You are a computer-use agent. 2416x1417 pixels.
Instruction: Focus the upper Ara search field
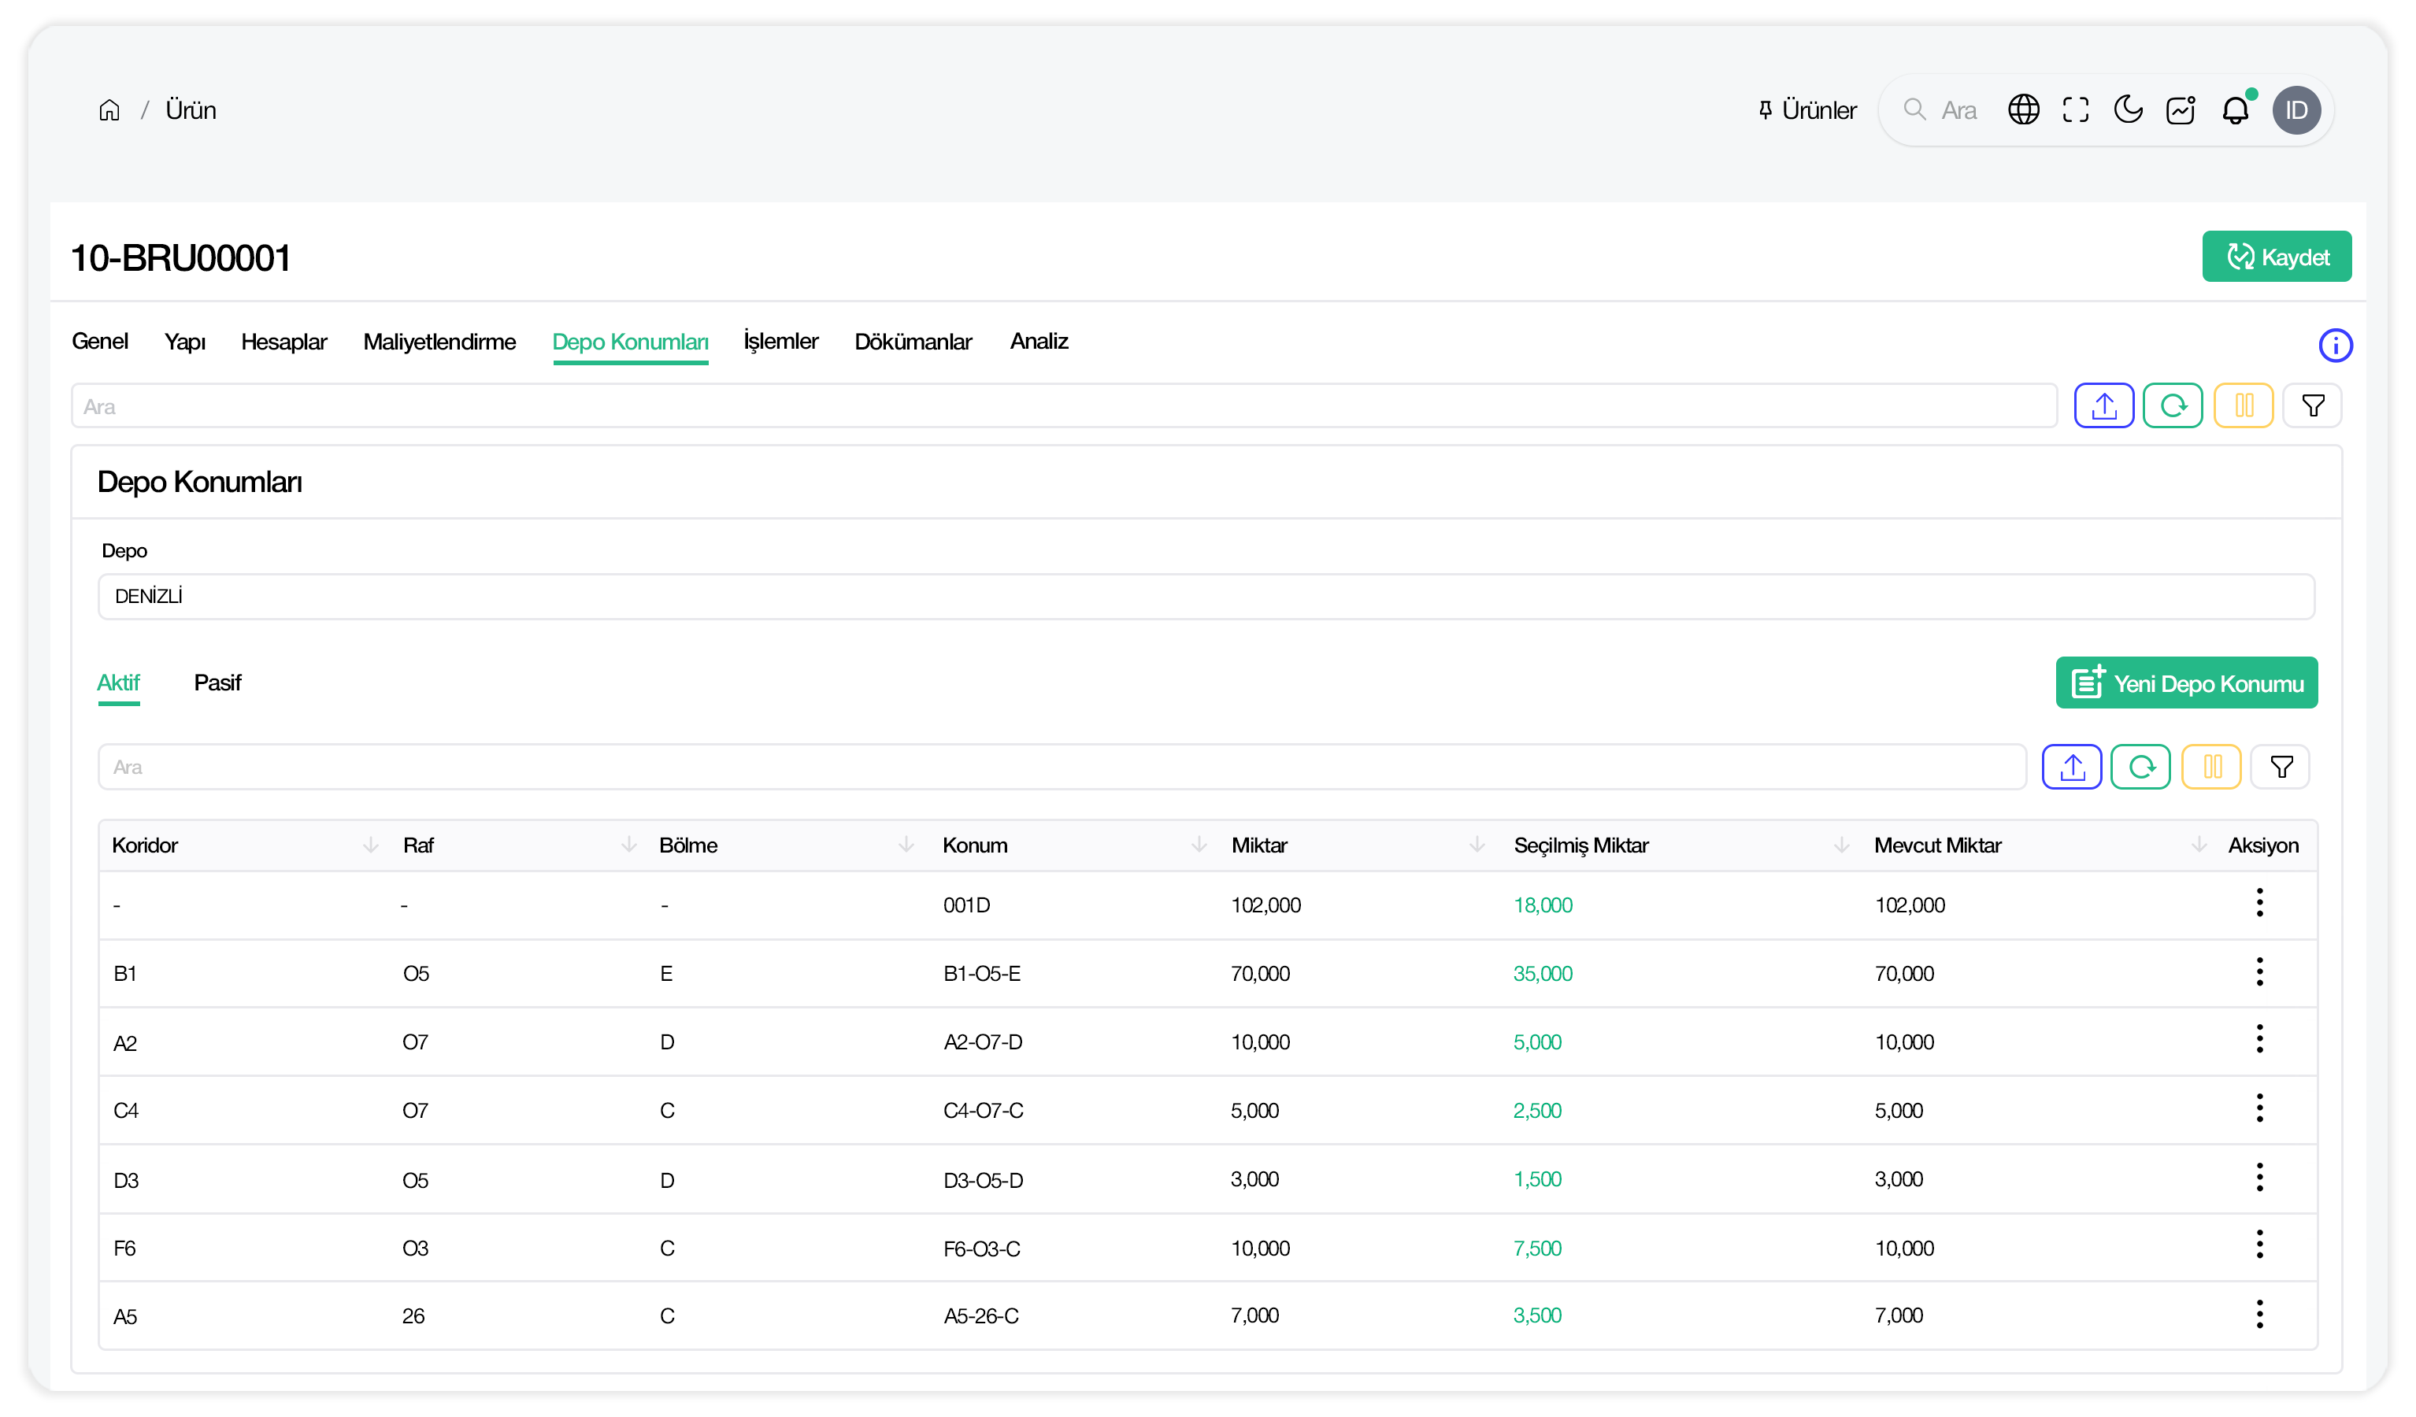[1064, 406]
